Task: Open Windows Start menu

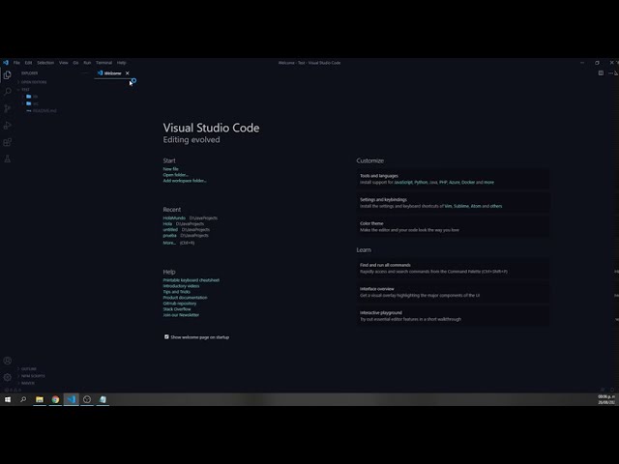Action: click(x=8, y=399)
